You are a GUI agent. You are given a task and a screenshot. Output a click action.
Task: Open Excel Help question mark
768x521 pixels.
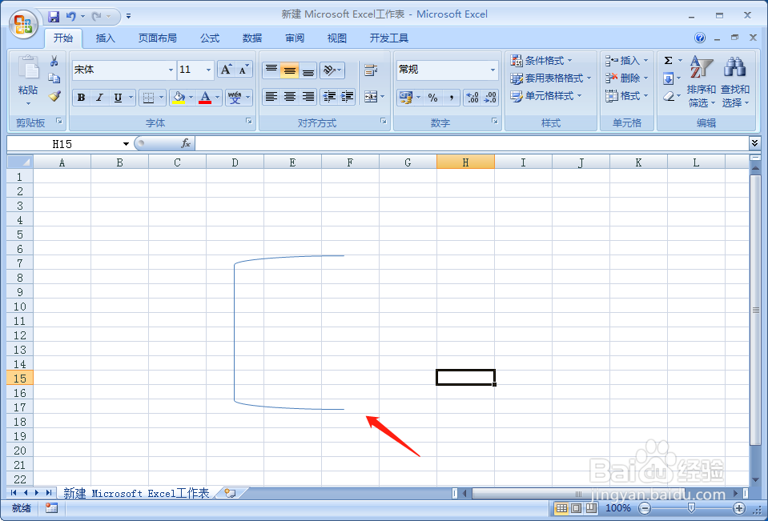[x=700, y=38]
